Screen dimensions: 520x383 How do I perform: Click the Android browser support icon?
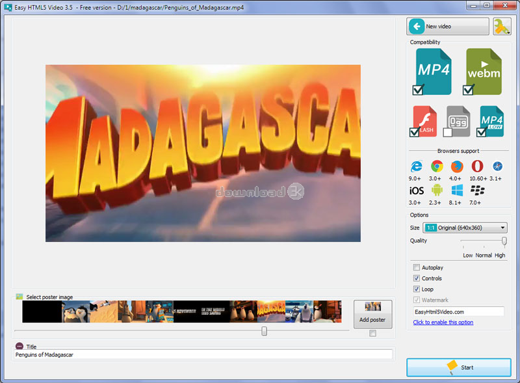(x=437, y=191)
